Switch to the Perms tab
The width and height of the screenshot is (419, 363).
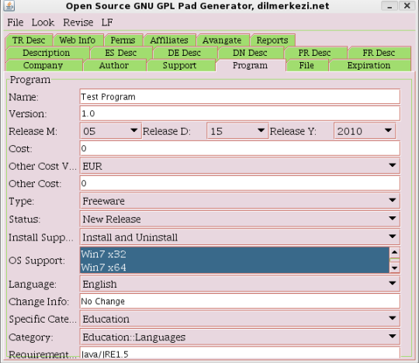tap(123, 40)
